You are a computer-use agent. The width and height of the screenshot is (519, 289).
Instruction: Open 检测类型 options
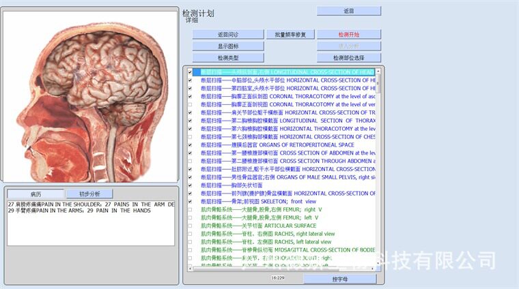(228, 57)
